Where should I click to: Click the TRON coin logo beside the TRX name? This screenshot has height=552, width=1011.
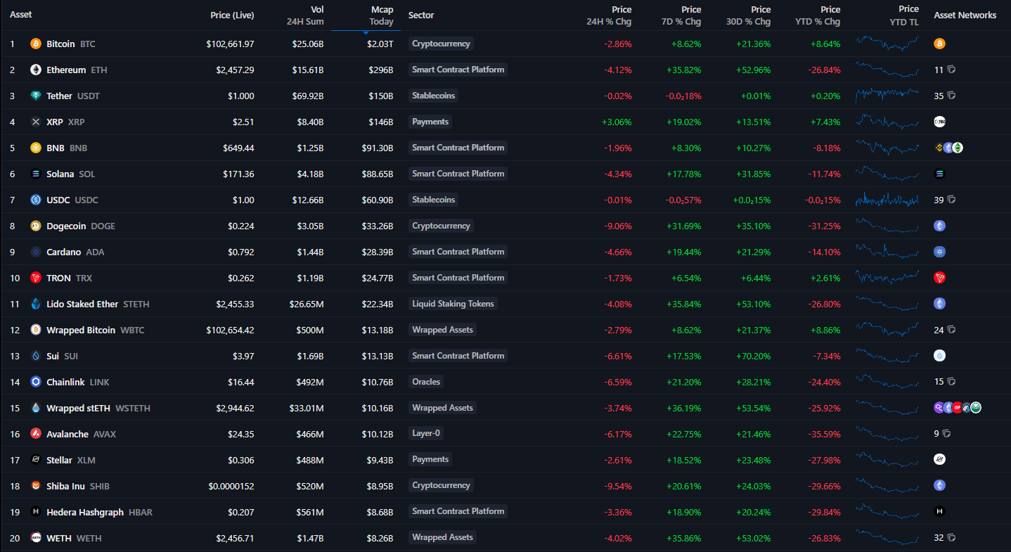point(36,278)
